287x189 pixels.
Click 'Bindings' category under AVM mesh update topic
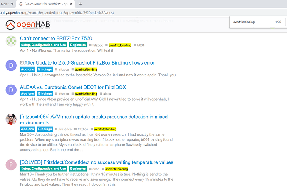pyautogui.click(x=45, y=129)
